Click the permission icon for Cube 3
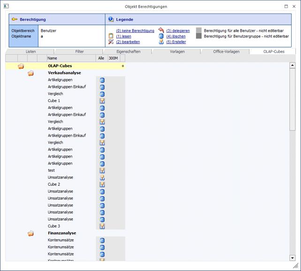This screenshot has width=301, height=271. tap(102, 226)
